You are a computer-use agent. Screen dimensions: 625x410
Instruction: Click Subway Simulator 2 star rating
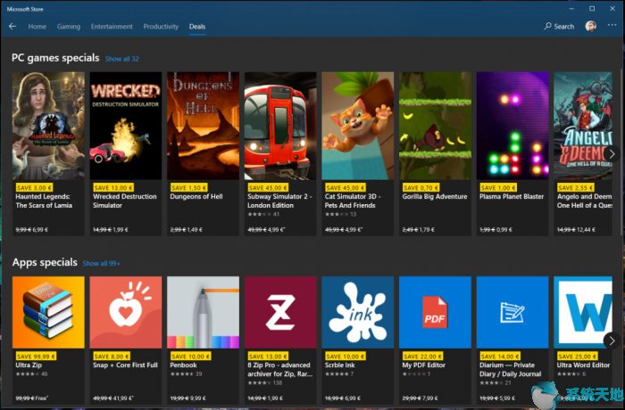click(x=263, y=214)
